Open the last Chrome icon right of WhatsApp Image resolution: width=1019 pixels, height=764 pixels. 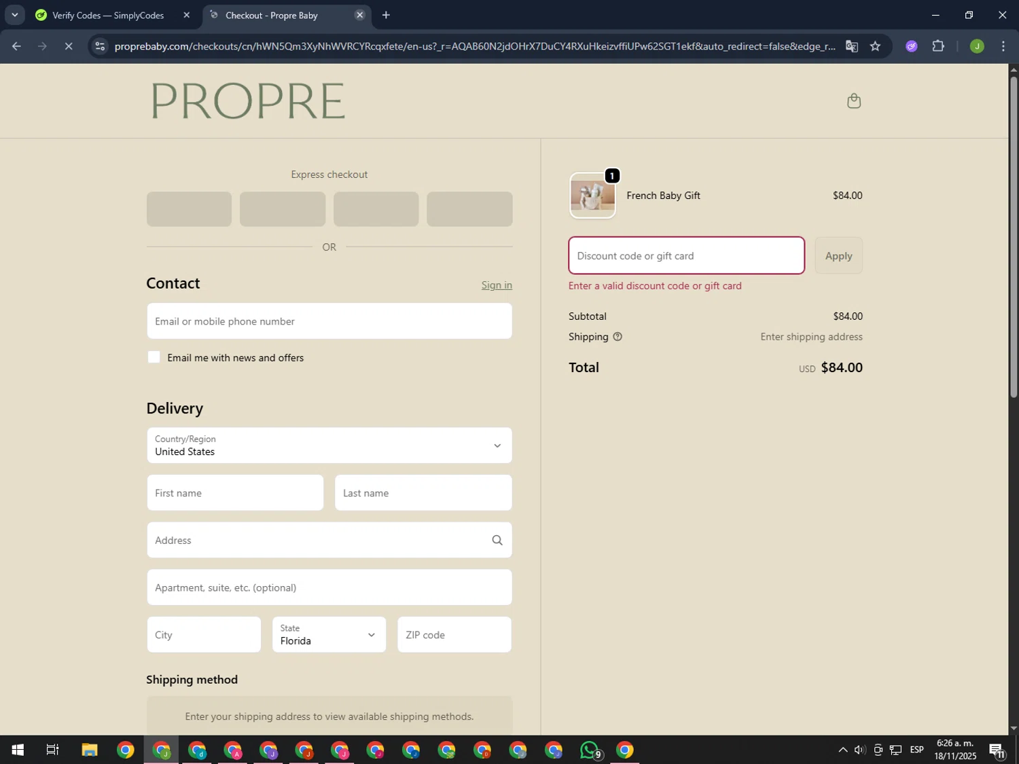(625, 750)
